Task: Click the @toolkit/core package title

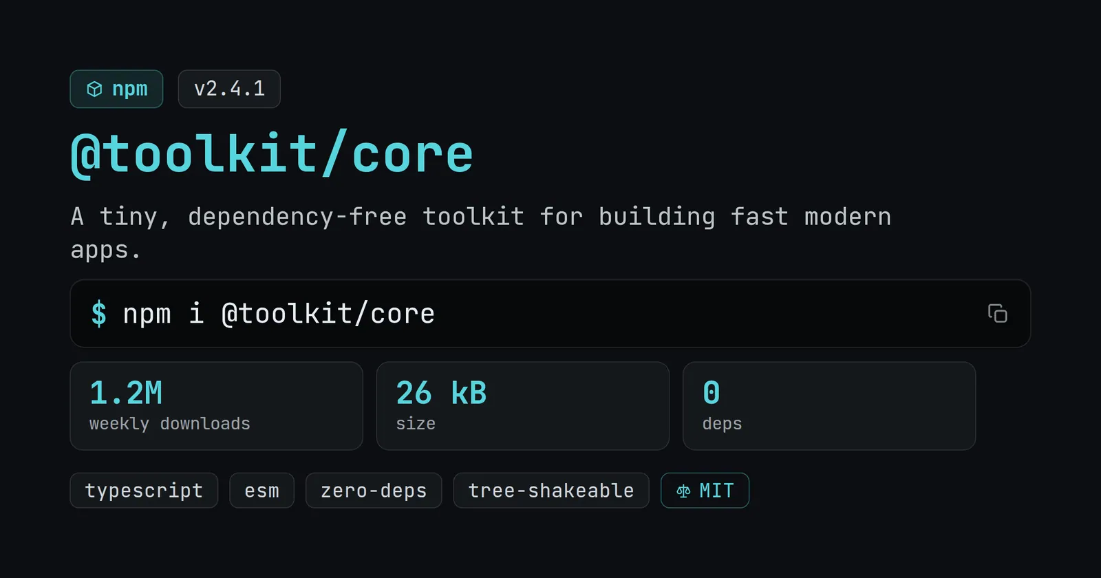Action: 272,153
